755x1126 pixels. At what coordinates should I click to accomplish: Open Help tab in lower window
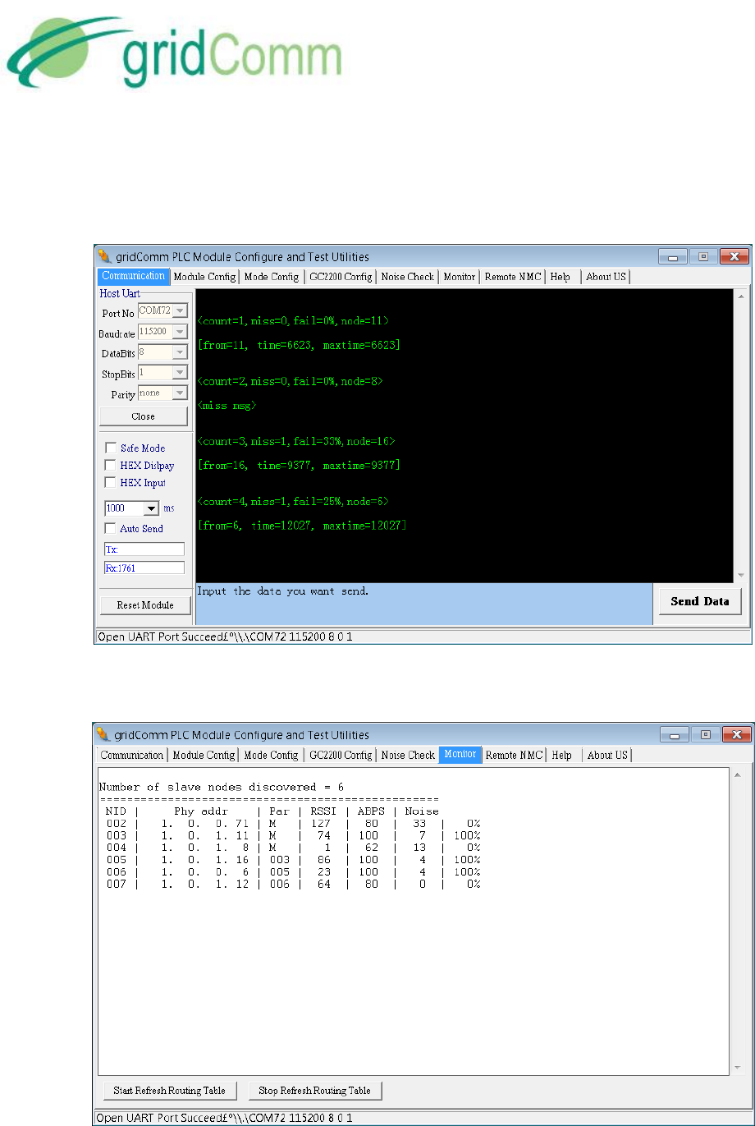(x=562, y=755)
